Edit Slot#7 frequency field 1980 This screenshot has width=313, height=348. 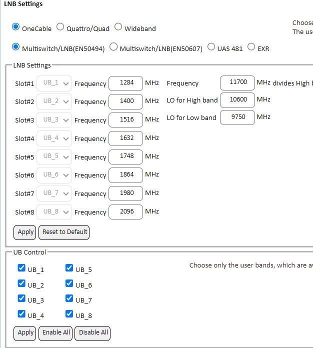click(125, 193)
